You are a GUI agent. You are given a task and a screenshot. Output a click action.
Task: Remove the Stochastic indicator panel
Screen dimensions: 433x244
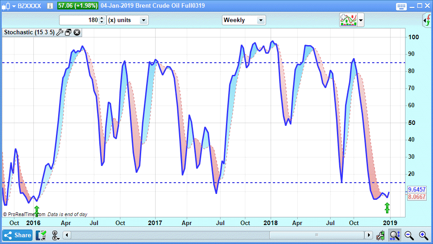pyautogui.click(x=77, y=32)
